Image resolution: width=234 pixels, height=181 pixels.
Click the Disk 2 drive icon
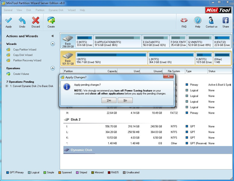67,119
